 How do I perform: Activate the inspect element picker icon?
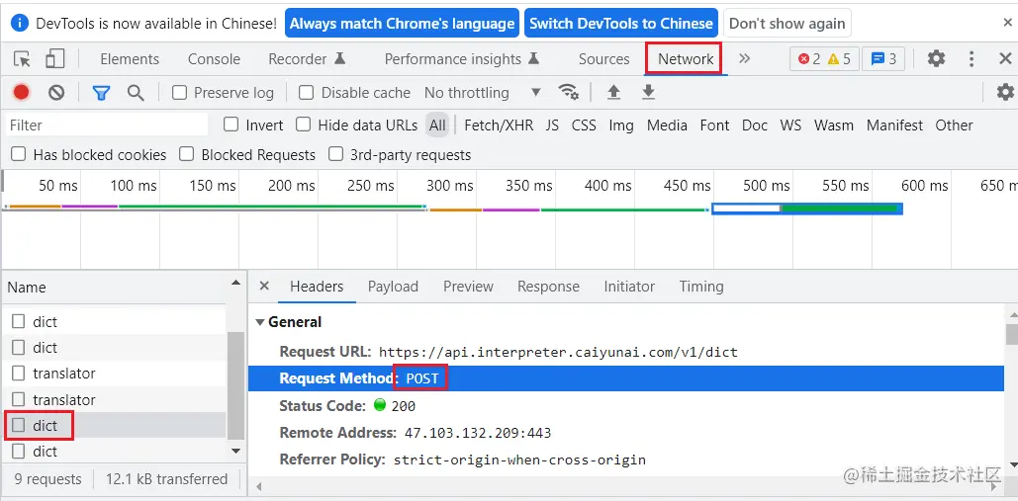tap(22, 59)
